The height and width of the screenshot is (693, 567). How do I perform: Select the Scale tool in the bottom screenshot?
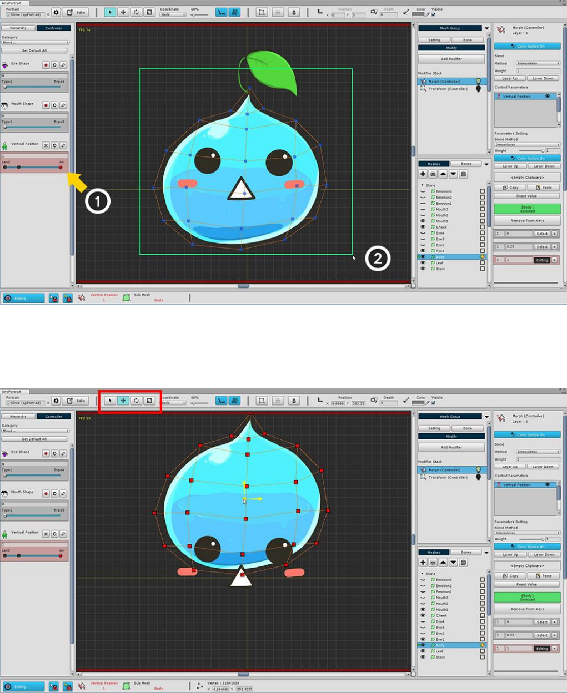[149, 401]
